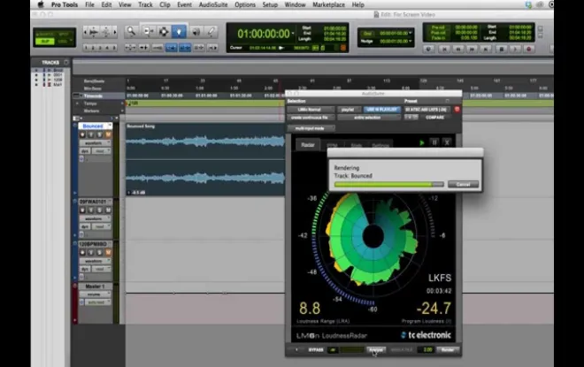The height and width of the screenshot is (367, 584).
Task: Switch to the Radar tab
Action: coord(308,145)
